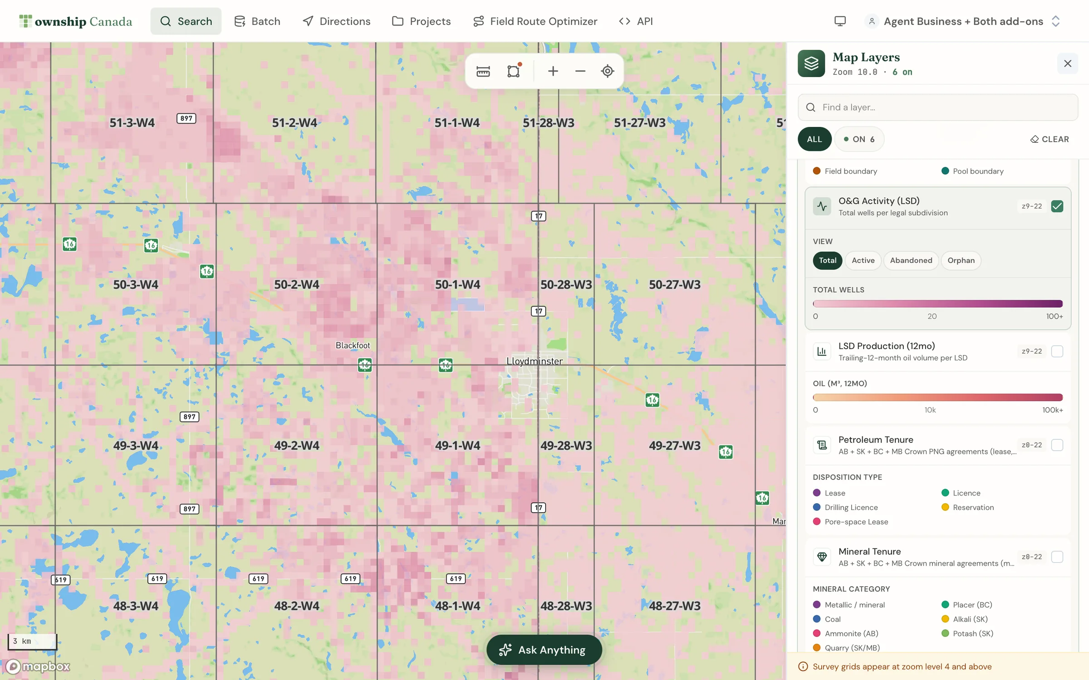Show ALL layers filter
1089x680 pixels.
[814, 139]
